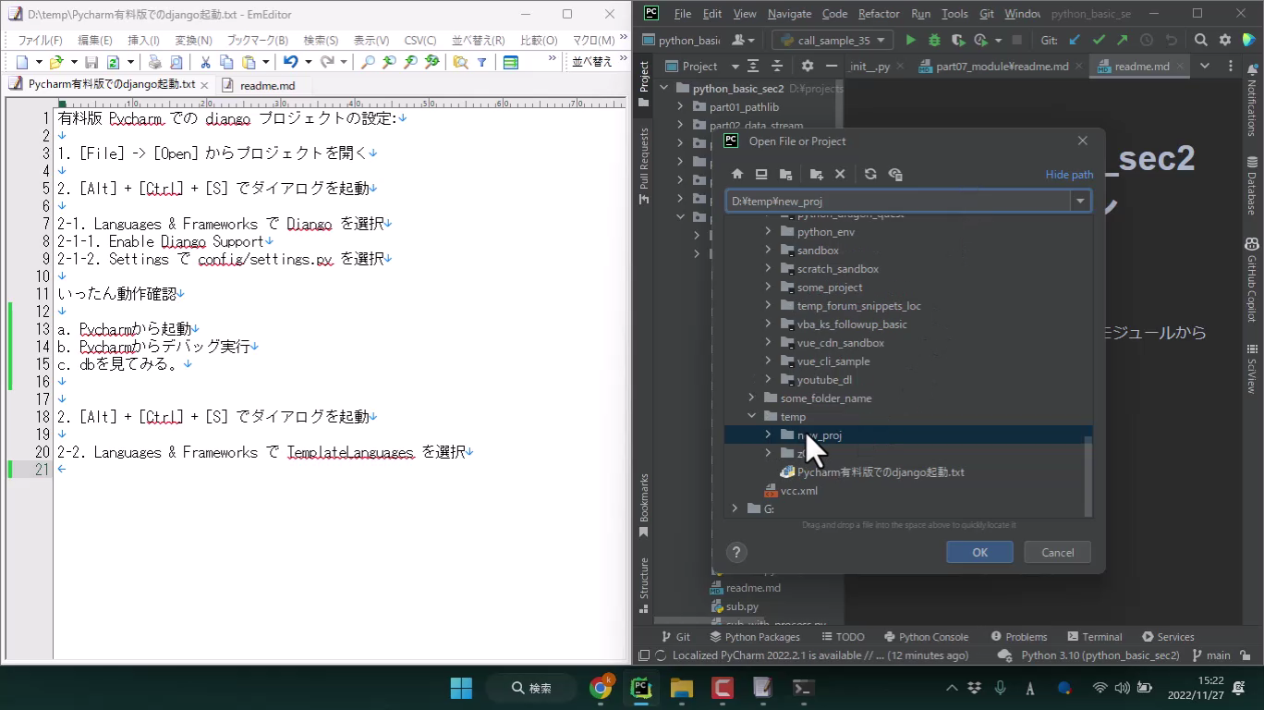
Task: Click the green Run button in PyCharm
Action: tap(911, 40)
